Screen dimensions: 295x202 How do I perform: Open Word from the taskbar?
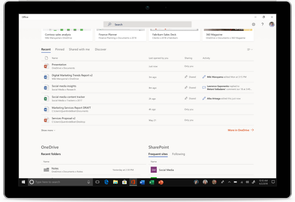pyautogui.click(x=142, y=182)
